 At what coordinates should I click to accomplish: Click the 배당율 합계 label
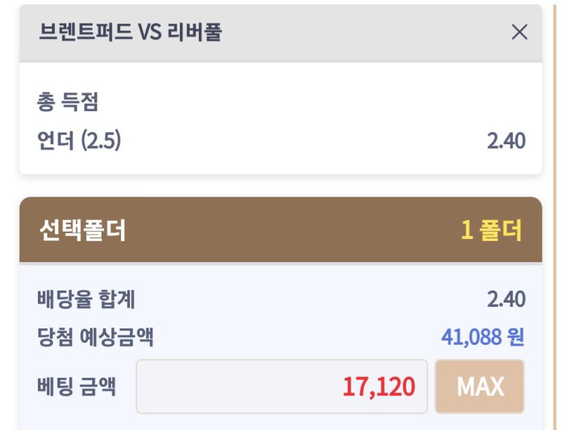pos(87,299)
